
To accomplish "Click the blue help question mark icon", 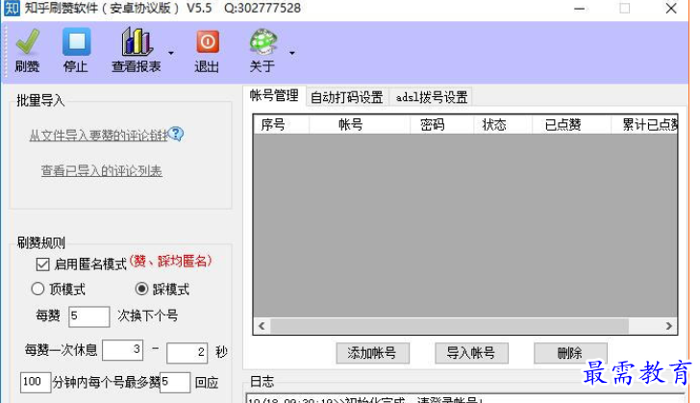I will (x=176, y=133).
